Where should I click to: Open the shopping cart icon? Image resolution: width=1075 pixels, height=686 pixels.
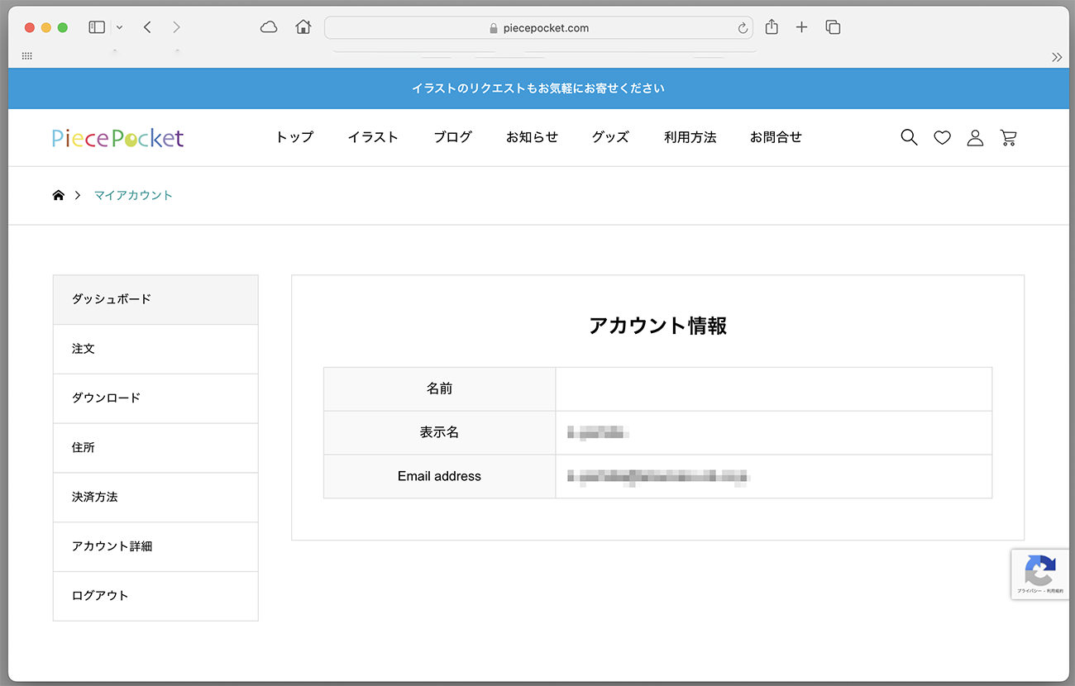pos(1008,138)
